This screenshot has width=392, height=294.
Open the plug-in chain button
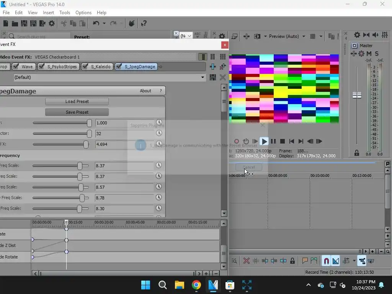point(213,67)
